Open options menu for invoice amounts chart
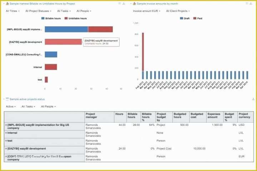This screenshot has width=257, height=171. (247, 4)
